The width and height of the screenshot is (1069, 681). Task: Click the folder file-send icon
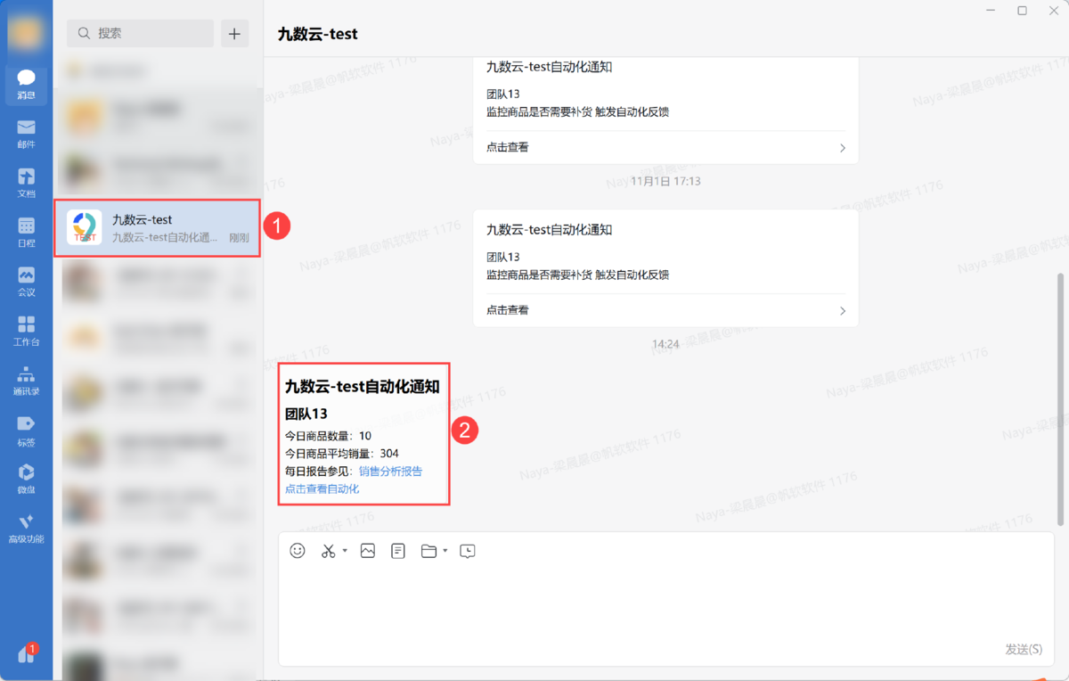[428, 551]
